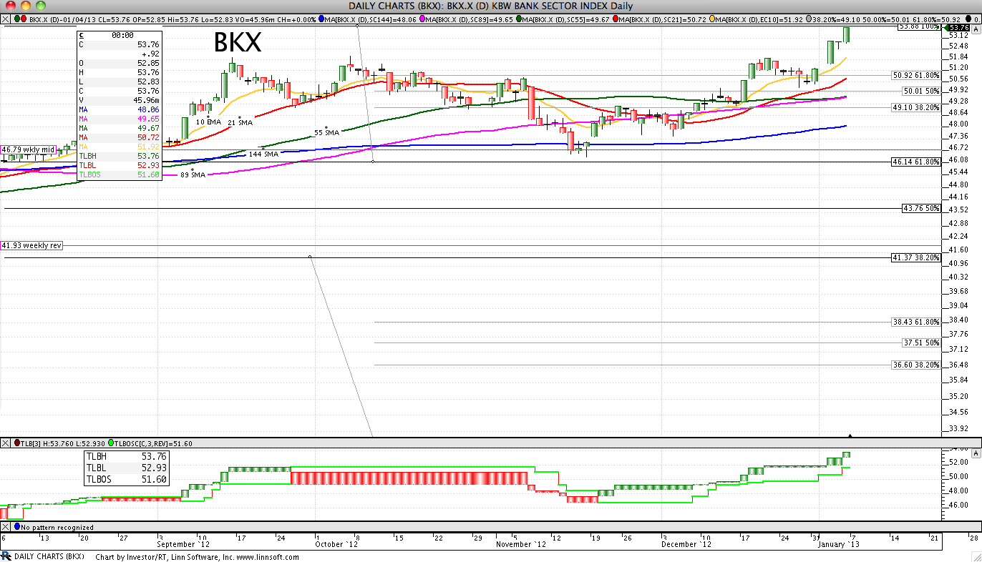
Task: Click the gray Fibonacci retracement legend dot
Action: [810, 19]
